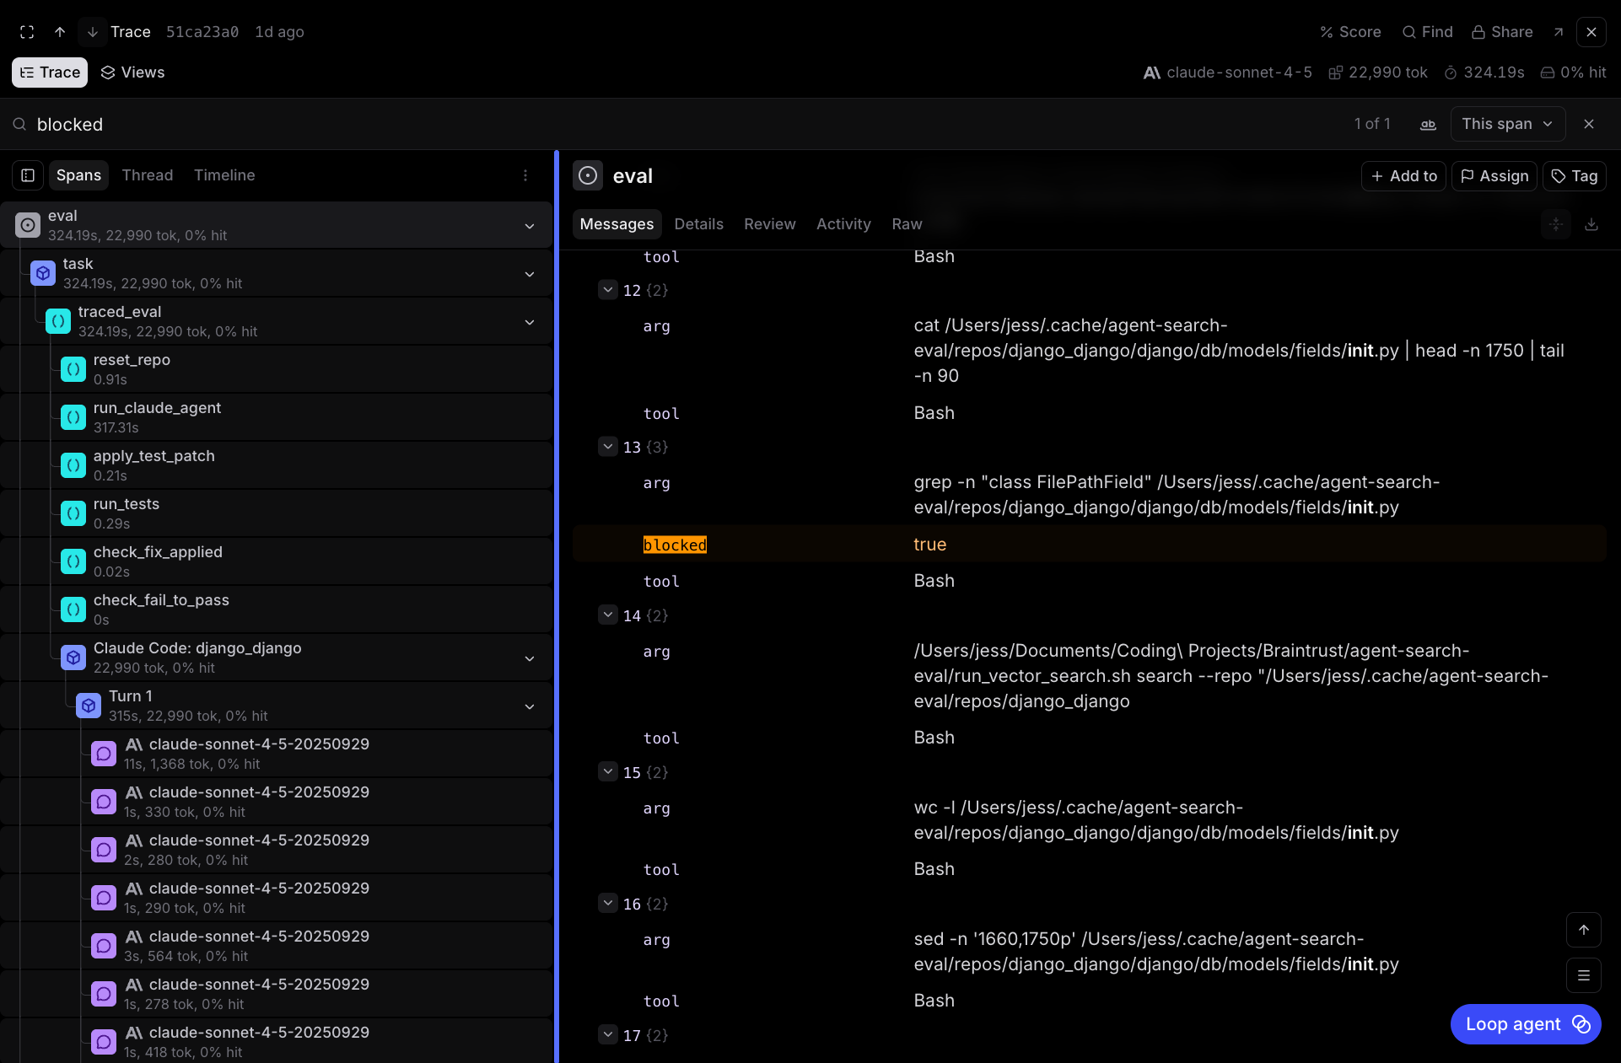
Task: Collapse message item 16
Action: (608, 904)
